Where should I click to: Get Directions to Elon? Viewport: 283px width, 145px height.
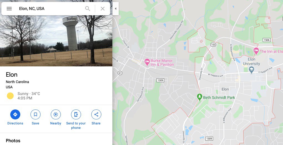[15, 117]
